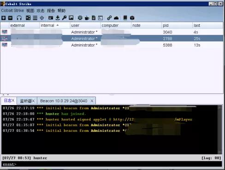View credentials with the key icon

64,18
